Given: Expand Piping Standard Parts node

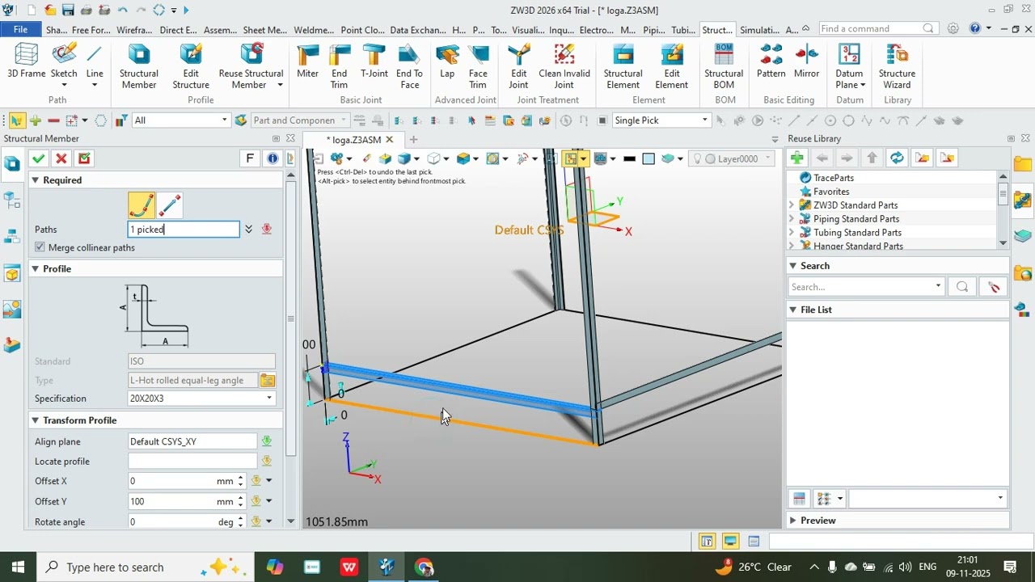Looking at the screenshot, I should (x=792, y=219).
